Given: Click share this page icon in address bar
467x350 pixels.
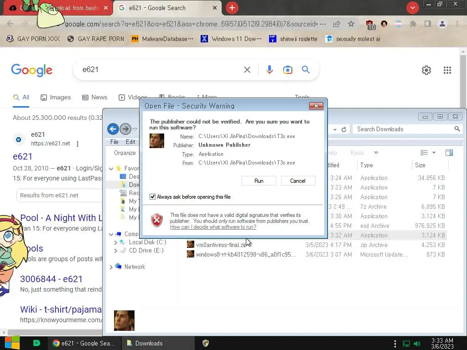Looking at the screenshot, I should pos(337,24).
